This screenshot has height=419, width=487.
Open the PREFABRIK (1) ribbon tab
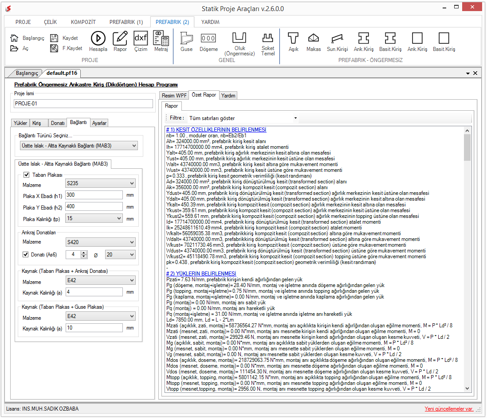tap(126, 22)
